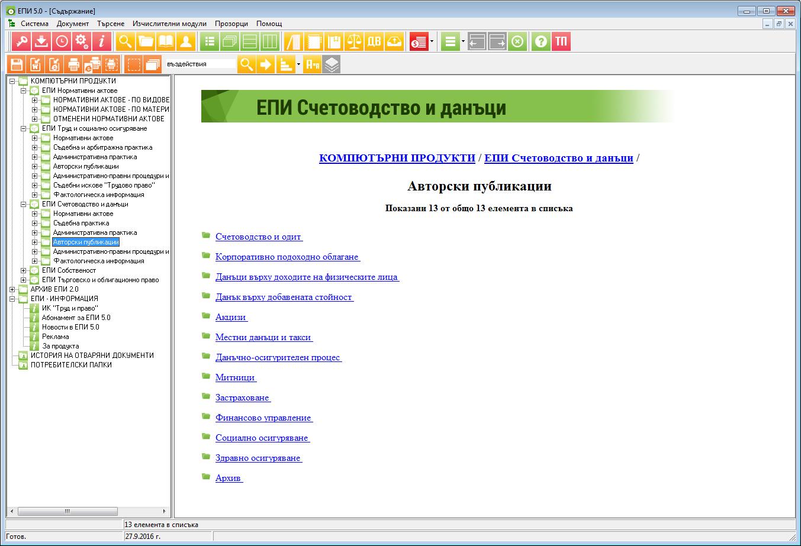Image resolution: width=801 pixels, height=546 pixels.
Task: Collapse the КОМПЮТЪРНИ ПРОДУКТИ tree node
Action: pos(12,81)
